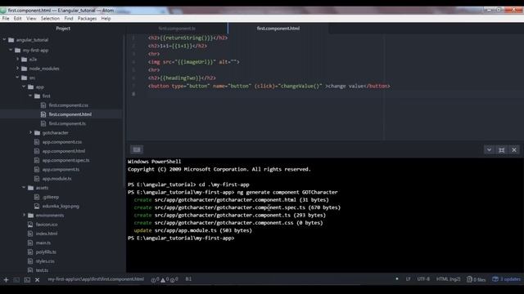Click the polyfills.ts file icon

[x=30, y=252]
